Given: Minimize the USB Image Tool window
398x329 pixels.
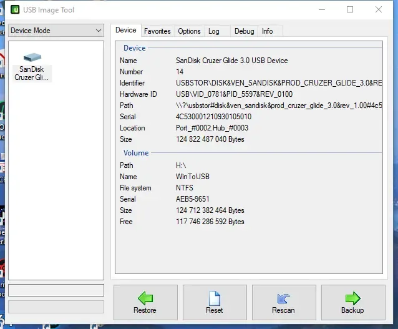Looking at the screenshot, I should [322, 9].
